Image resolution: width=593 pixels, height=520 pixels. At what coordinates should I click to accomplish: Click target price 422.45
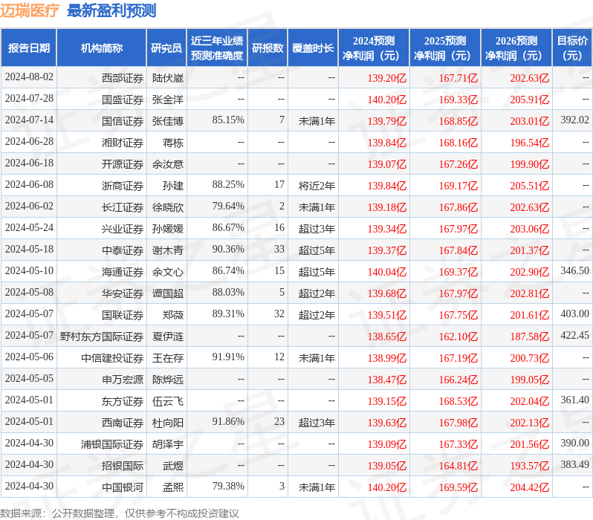tap(574, 336)
